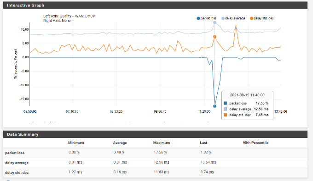Click the Interactive Graph panel header
The height and width of the screenshot is (181, 313).
(x=155, y=5)
